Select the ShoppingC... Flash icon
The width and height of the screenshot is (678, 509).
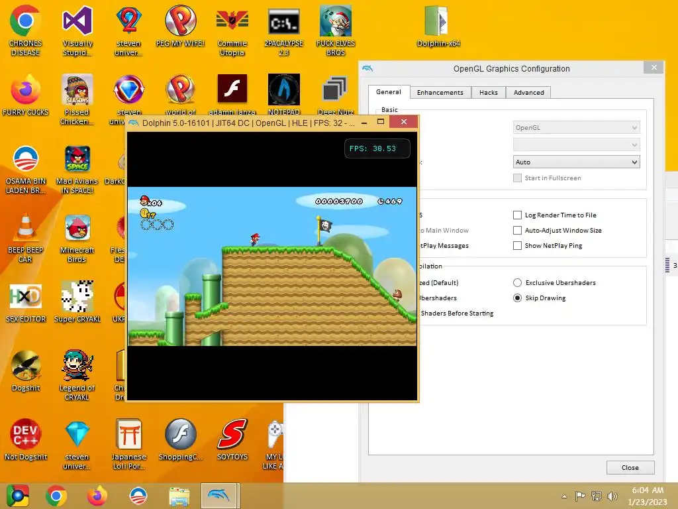pyautogui.click(x=180, y=440)
